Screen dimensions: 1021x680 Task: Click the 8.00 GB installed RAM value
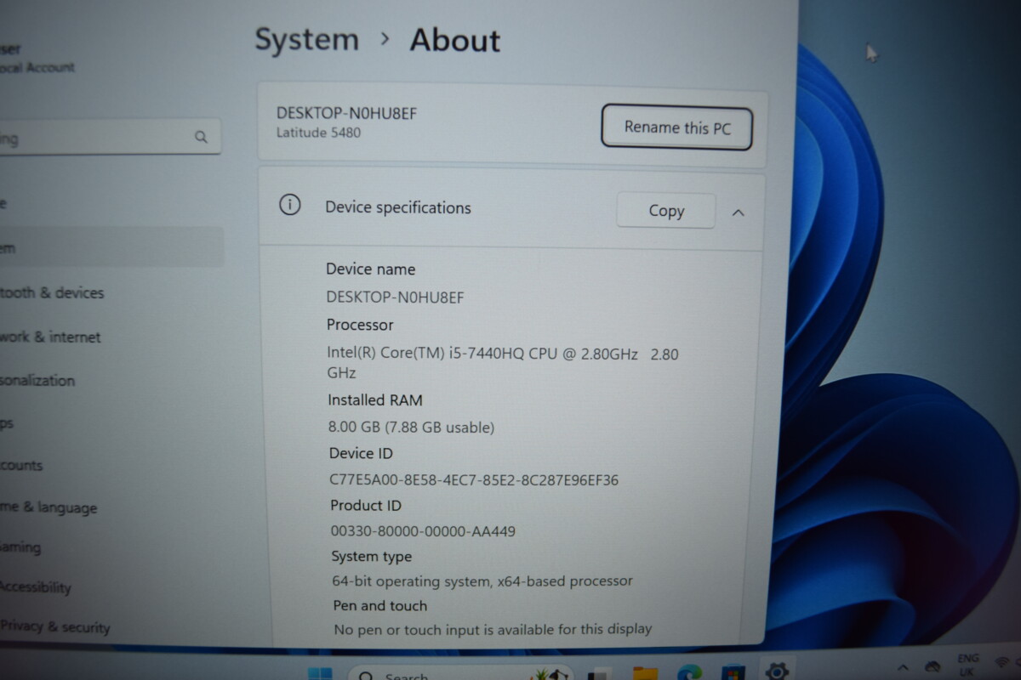[411, 427]
